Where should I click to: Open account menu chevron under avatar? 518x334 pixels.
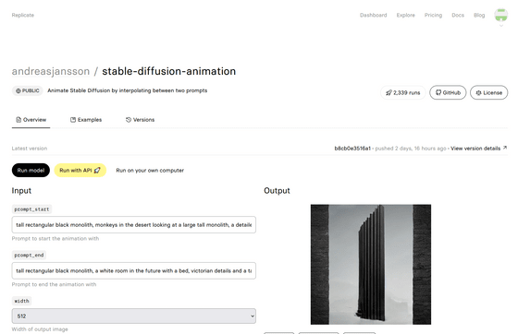(501, 26)
